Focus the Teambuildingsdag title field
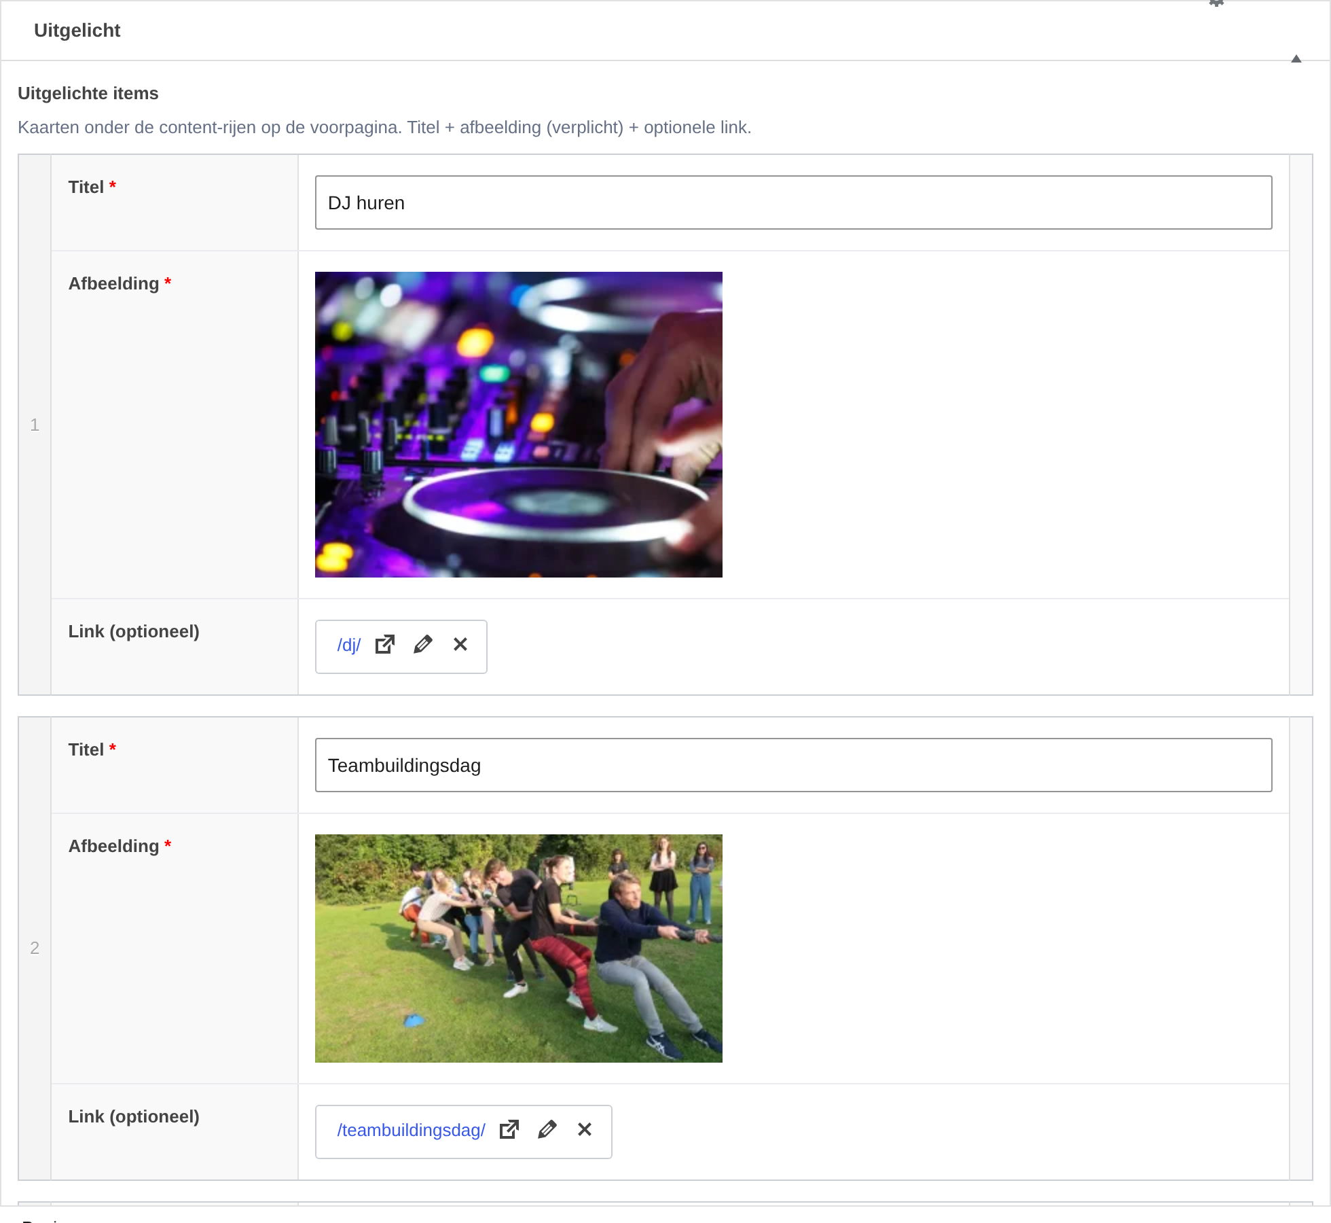The width and height of the screenshot is (1331, 1223). tap(793, 765)
